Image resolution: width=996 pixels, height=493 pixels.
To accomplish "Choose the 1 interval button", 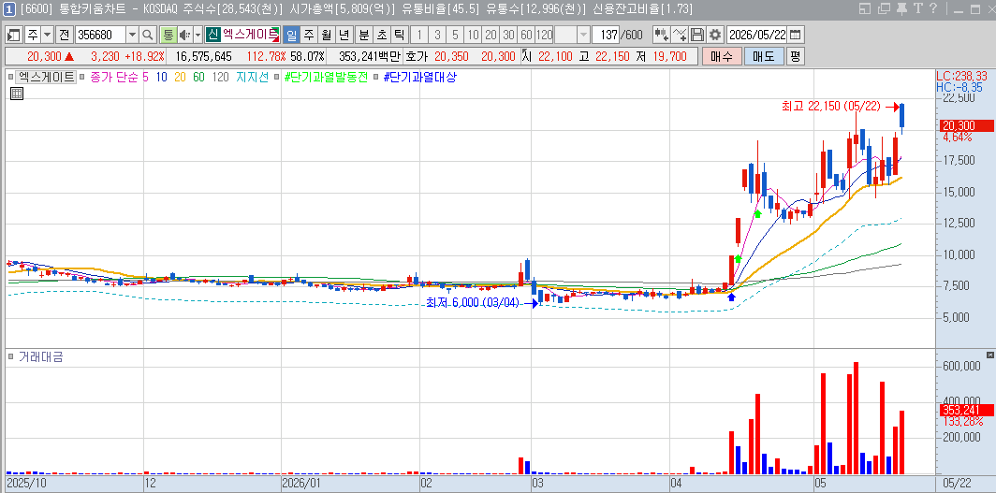I will tap(419, 35).
